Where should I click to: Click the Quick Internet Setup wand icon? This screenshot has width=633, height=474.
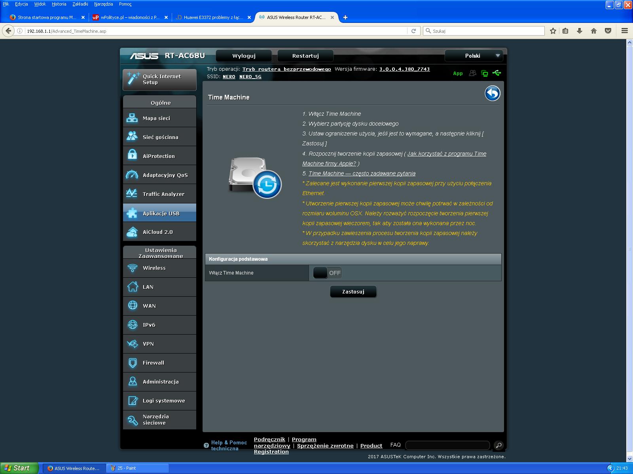click(x=133, y=79)
